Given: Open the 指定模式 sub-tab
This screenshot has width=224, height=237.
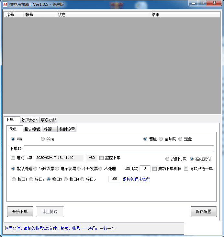Looking at the screenshot, I should [32, 129].
